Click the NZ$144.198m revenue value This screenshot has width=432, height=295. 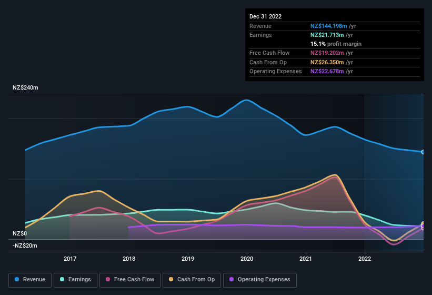pos(329,26)
